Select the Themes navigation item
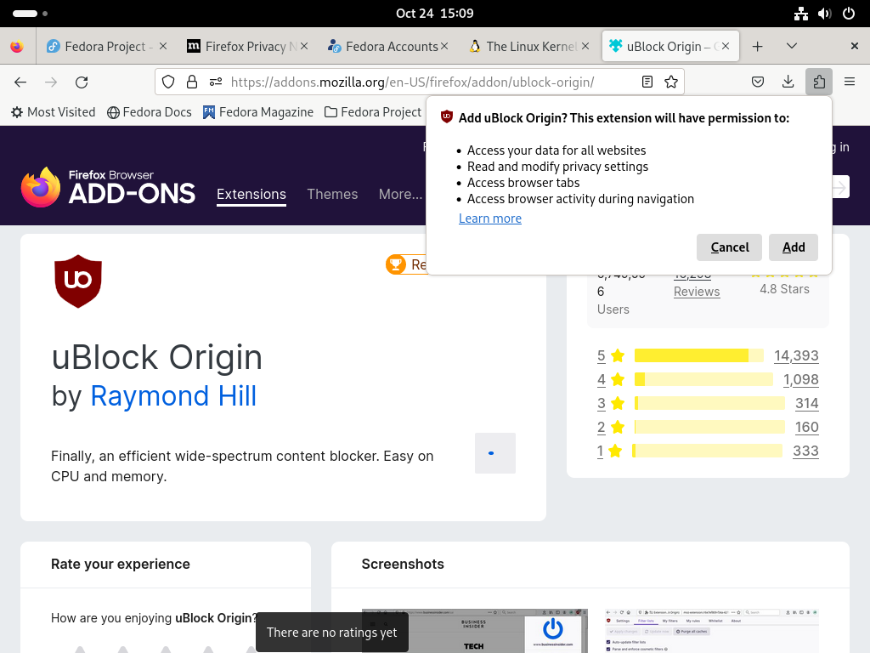 click(332, 194)
